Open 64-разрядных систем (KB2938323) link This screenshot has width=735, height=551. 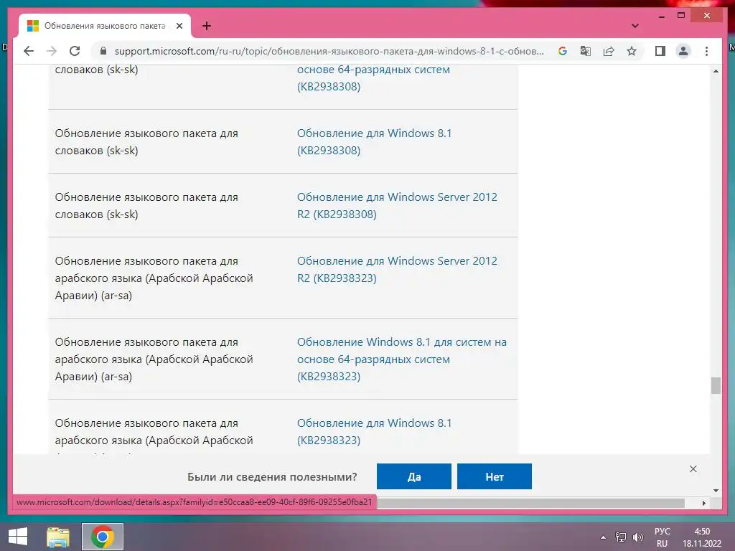(x=402, y=359)
